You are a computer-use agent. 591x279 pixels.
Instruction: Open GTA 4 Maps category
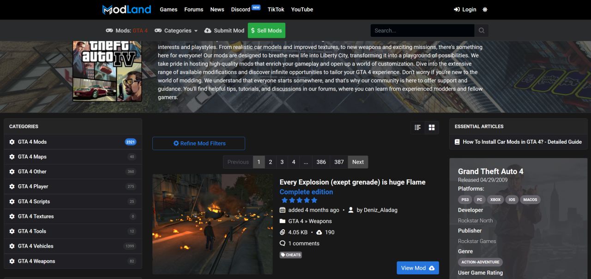click(73, 157)
